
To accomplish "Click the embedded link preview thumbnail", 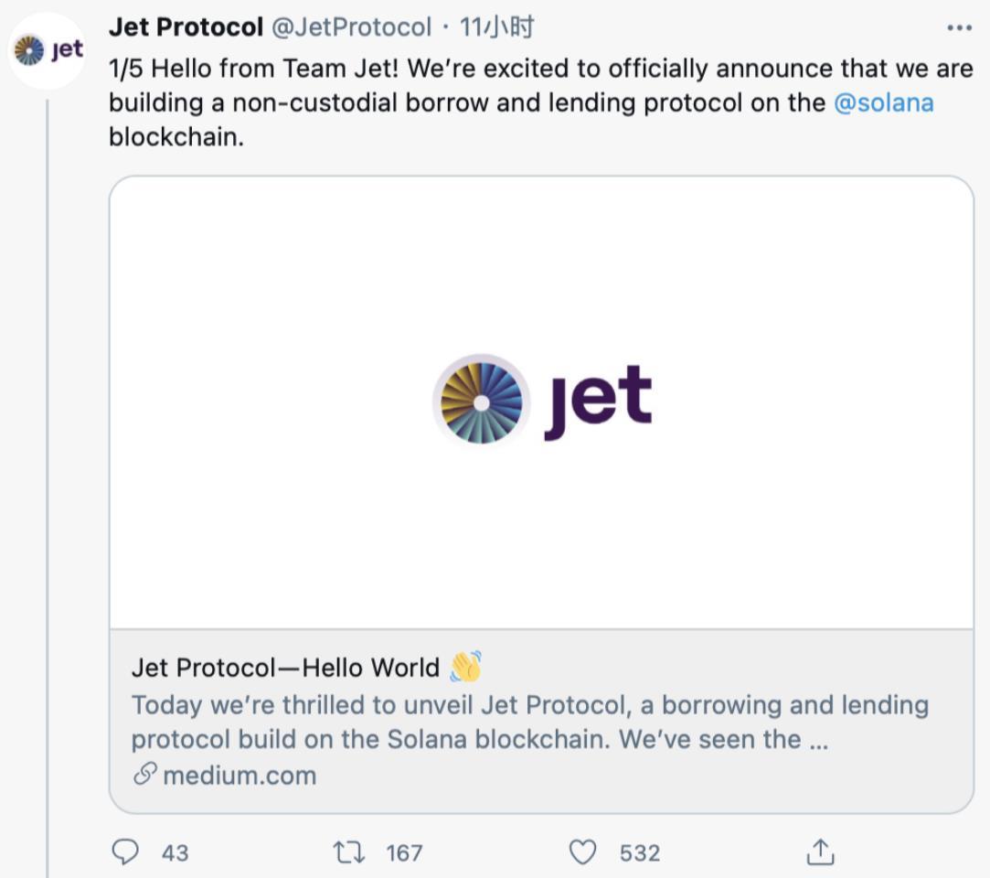I will tap(542, 402).
